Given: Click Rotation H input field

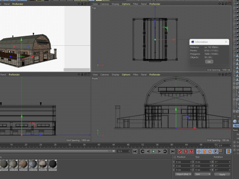Looking at the screenshot, I should click(223, 162).
